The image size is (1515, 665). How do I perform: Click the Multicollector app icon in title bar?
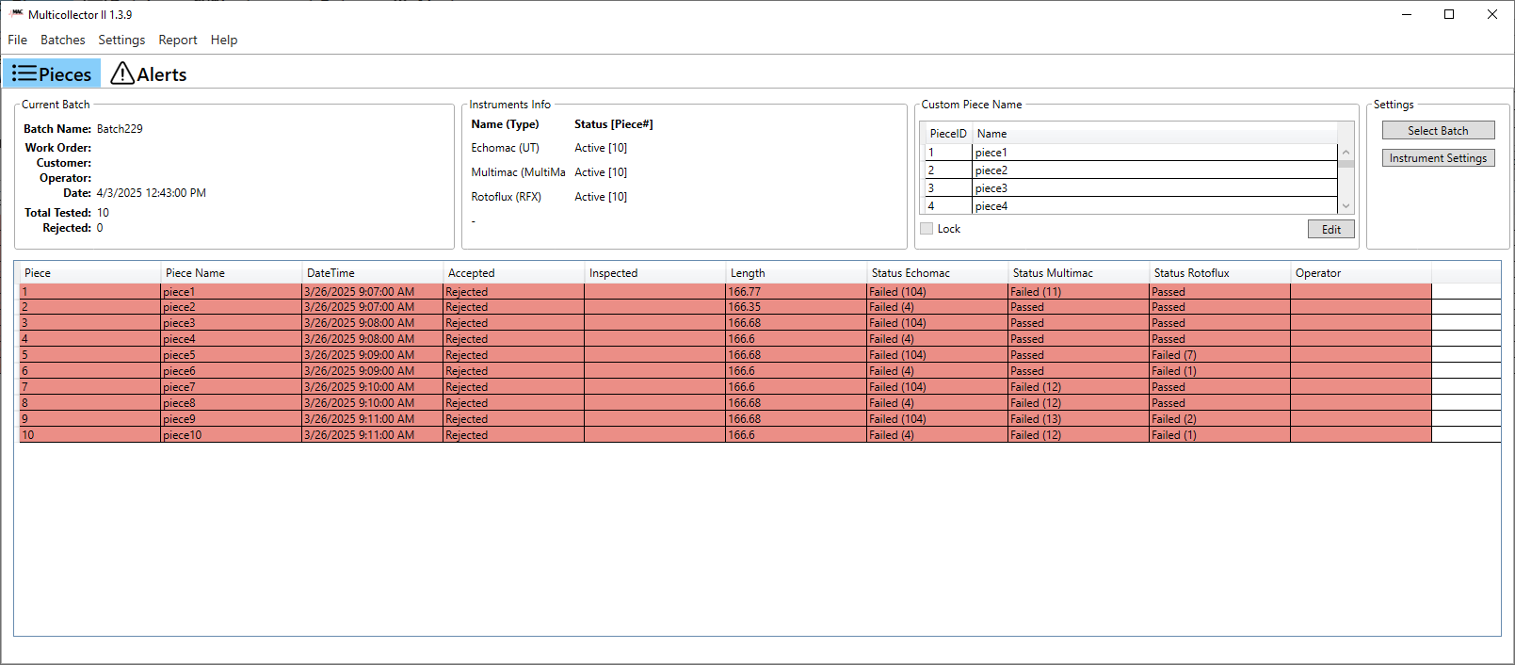pyautogui.click(x=16, y=14)
